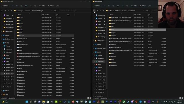Click 'common' in the left window breadcrumb
184x104 pixels.
pyautogui.click(x=28, y=11)
